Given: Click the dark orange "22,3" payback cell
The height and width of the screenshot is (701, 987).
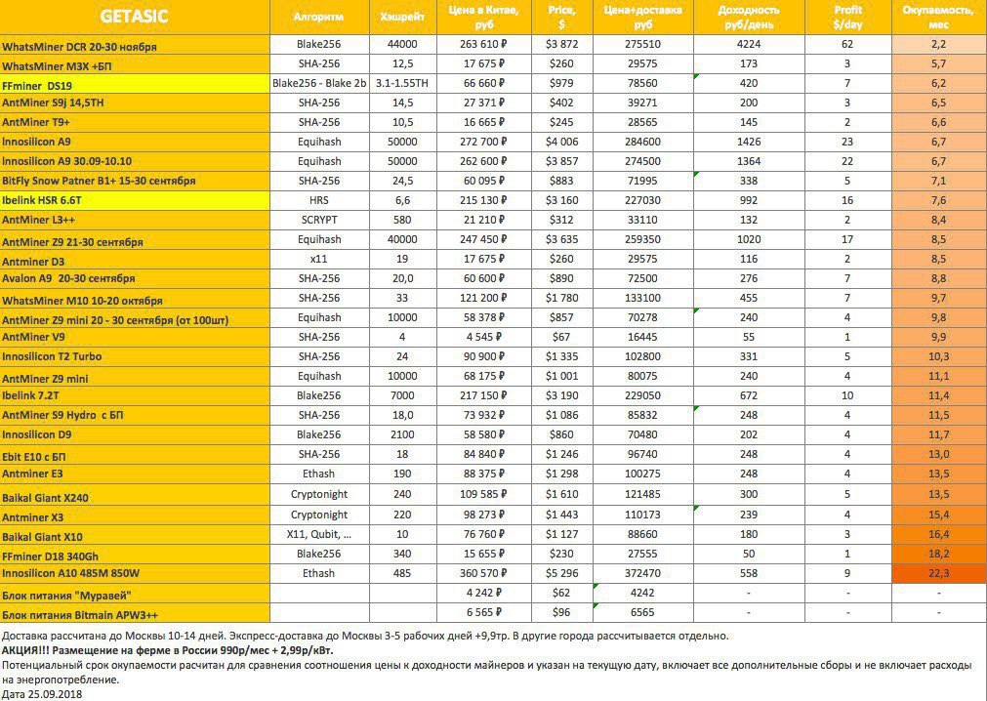Looking at the screenshot, I should coord(938,573).
